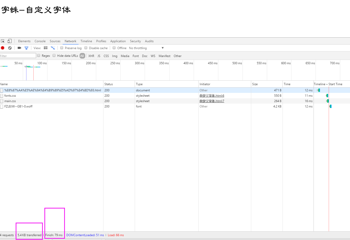Open initiator link 自定义字体.html:6
The image size is (350, 240).
212,96
